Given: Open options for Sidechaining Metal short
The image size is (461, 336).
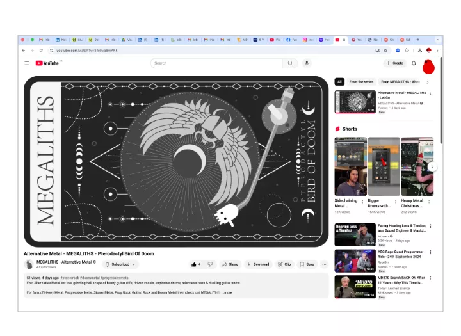Looking at the screenshot, I should pyautogui.click(x=362, y=202).
